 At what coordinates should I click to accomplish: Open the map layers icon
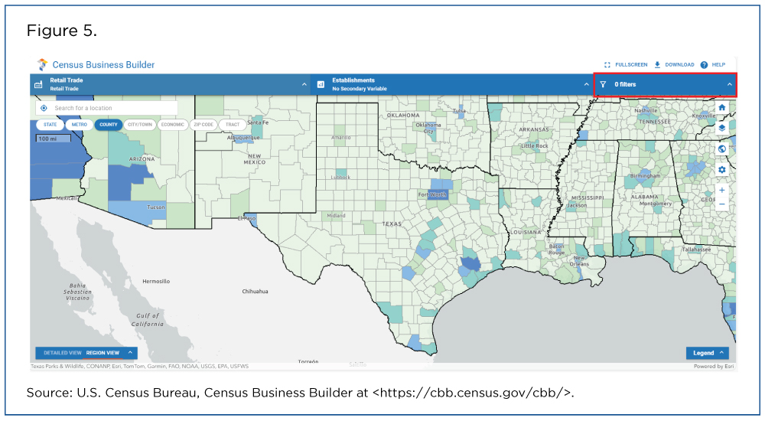[x=721, y=129]
